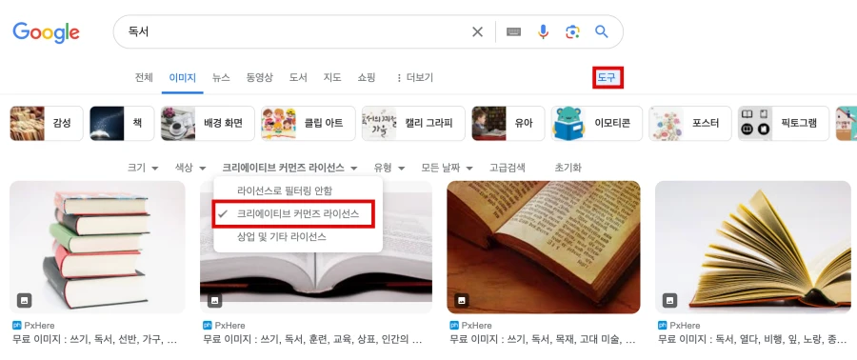Click caption 무료 이미지 : 독서, 열다, 비행, 잎
This screenshot has width=857, height=360.
coord(752,339)
